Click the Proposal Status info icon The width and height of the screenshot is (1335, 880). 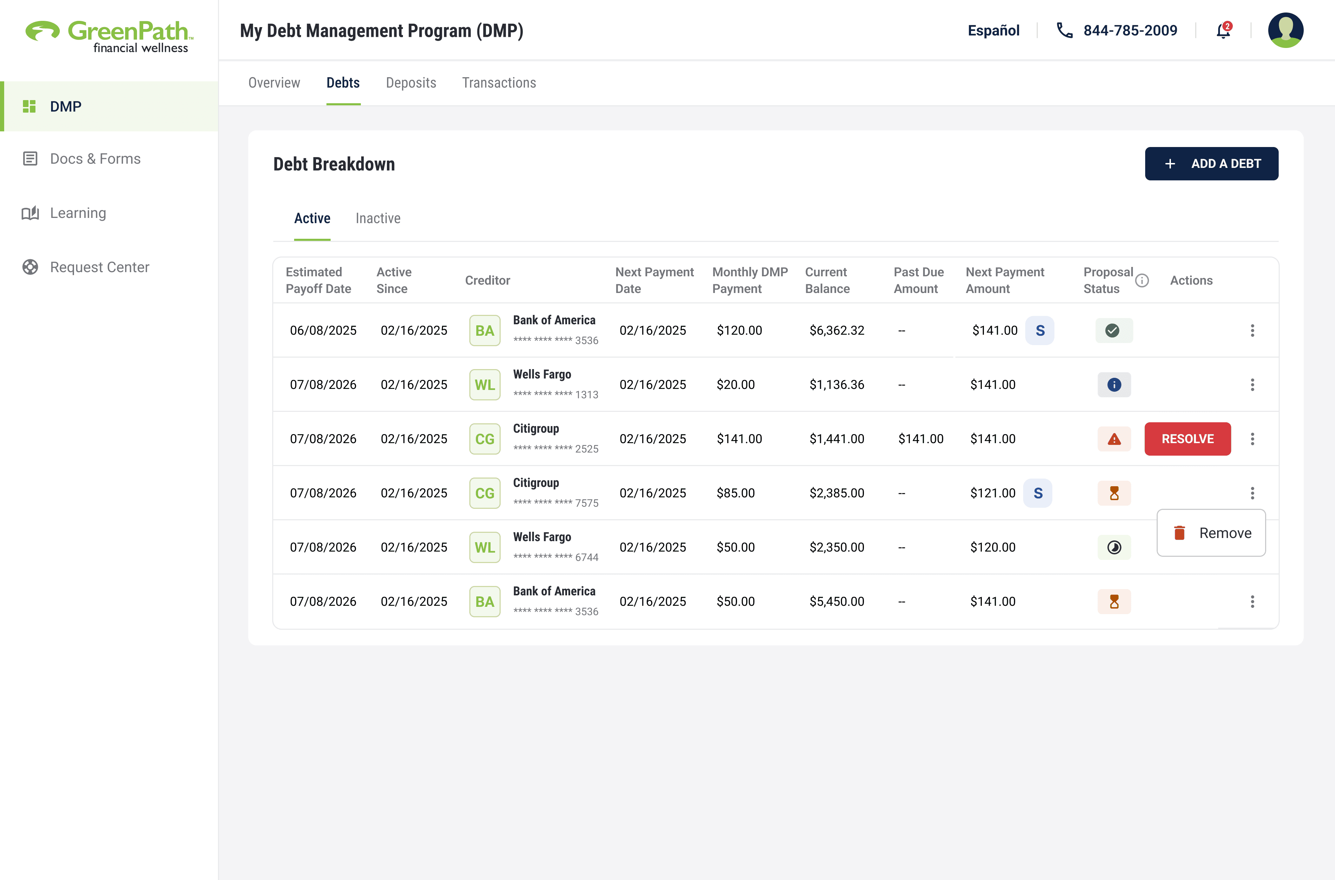[1142, 280]
